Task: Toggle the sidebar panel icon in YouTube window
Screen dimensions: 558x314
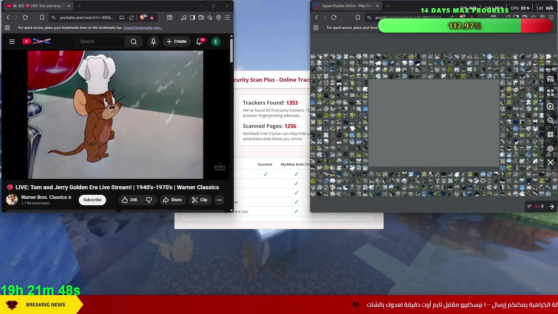Action: tap(192, 17)
